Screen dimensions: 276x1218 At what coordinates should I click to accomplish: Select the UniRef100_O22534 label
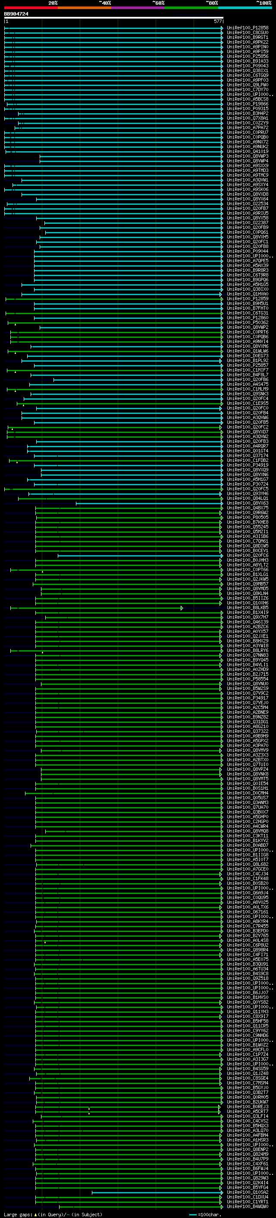coord(248,204)
